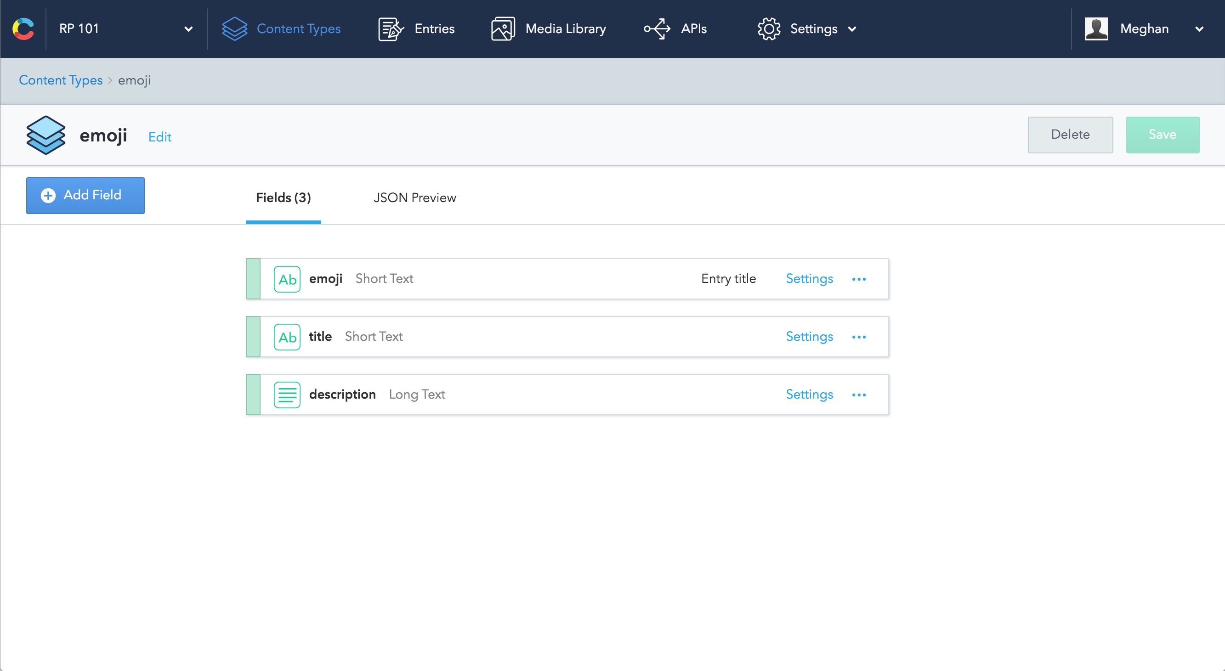Click the Ab icon of emoji field

coord(287,279)
